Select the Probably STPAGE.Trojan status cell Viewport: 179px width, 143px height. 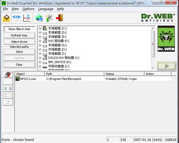coord(121,79)
